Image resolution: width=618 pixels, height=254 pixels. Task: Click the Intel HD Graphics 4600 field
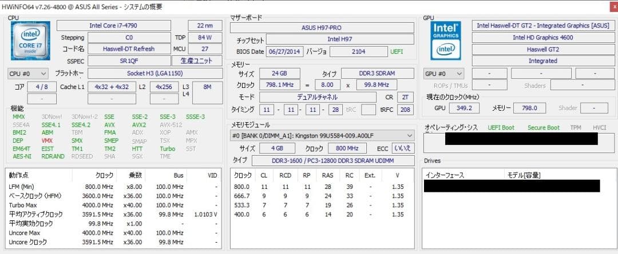pyautogui.click(x=542, y=37)
